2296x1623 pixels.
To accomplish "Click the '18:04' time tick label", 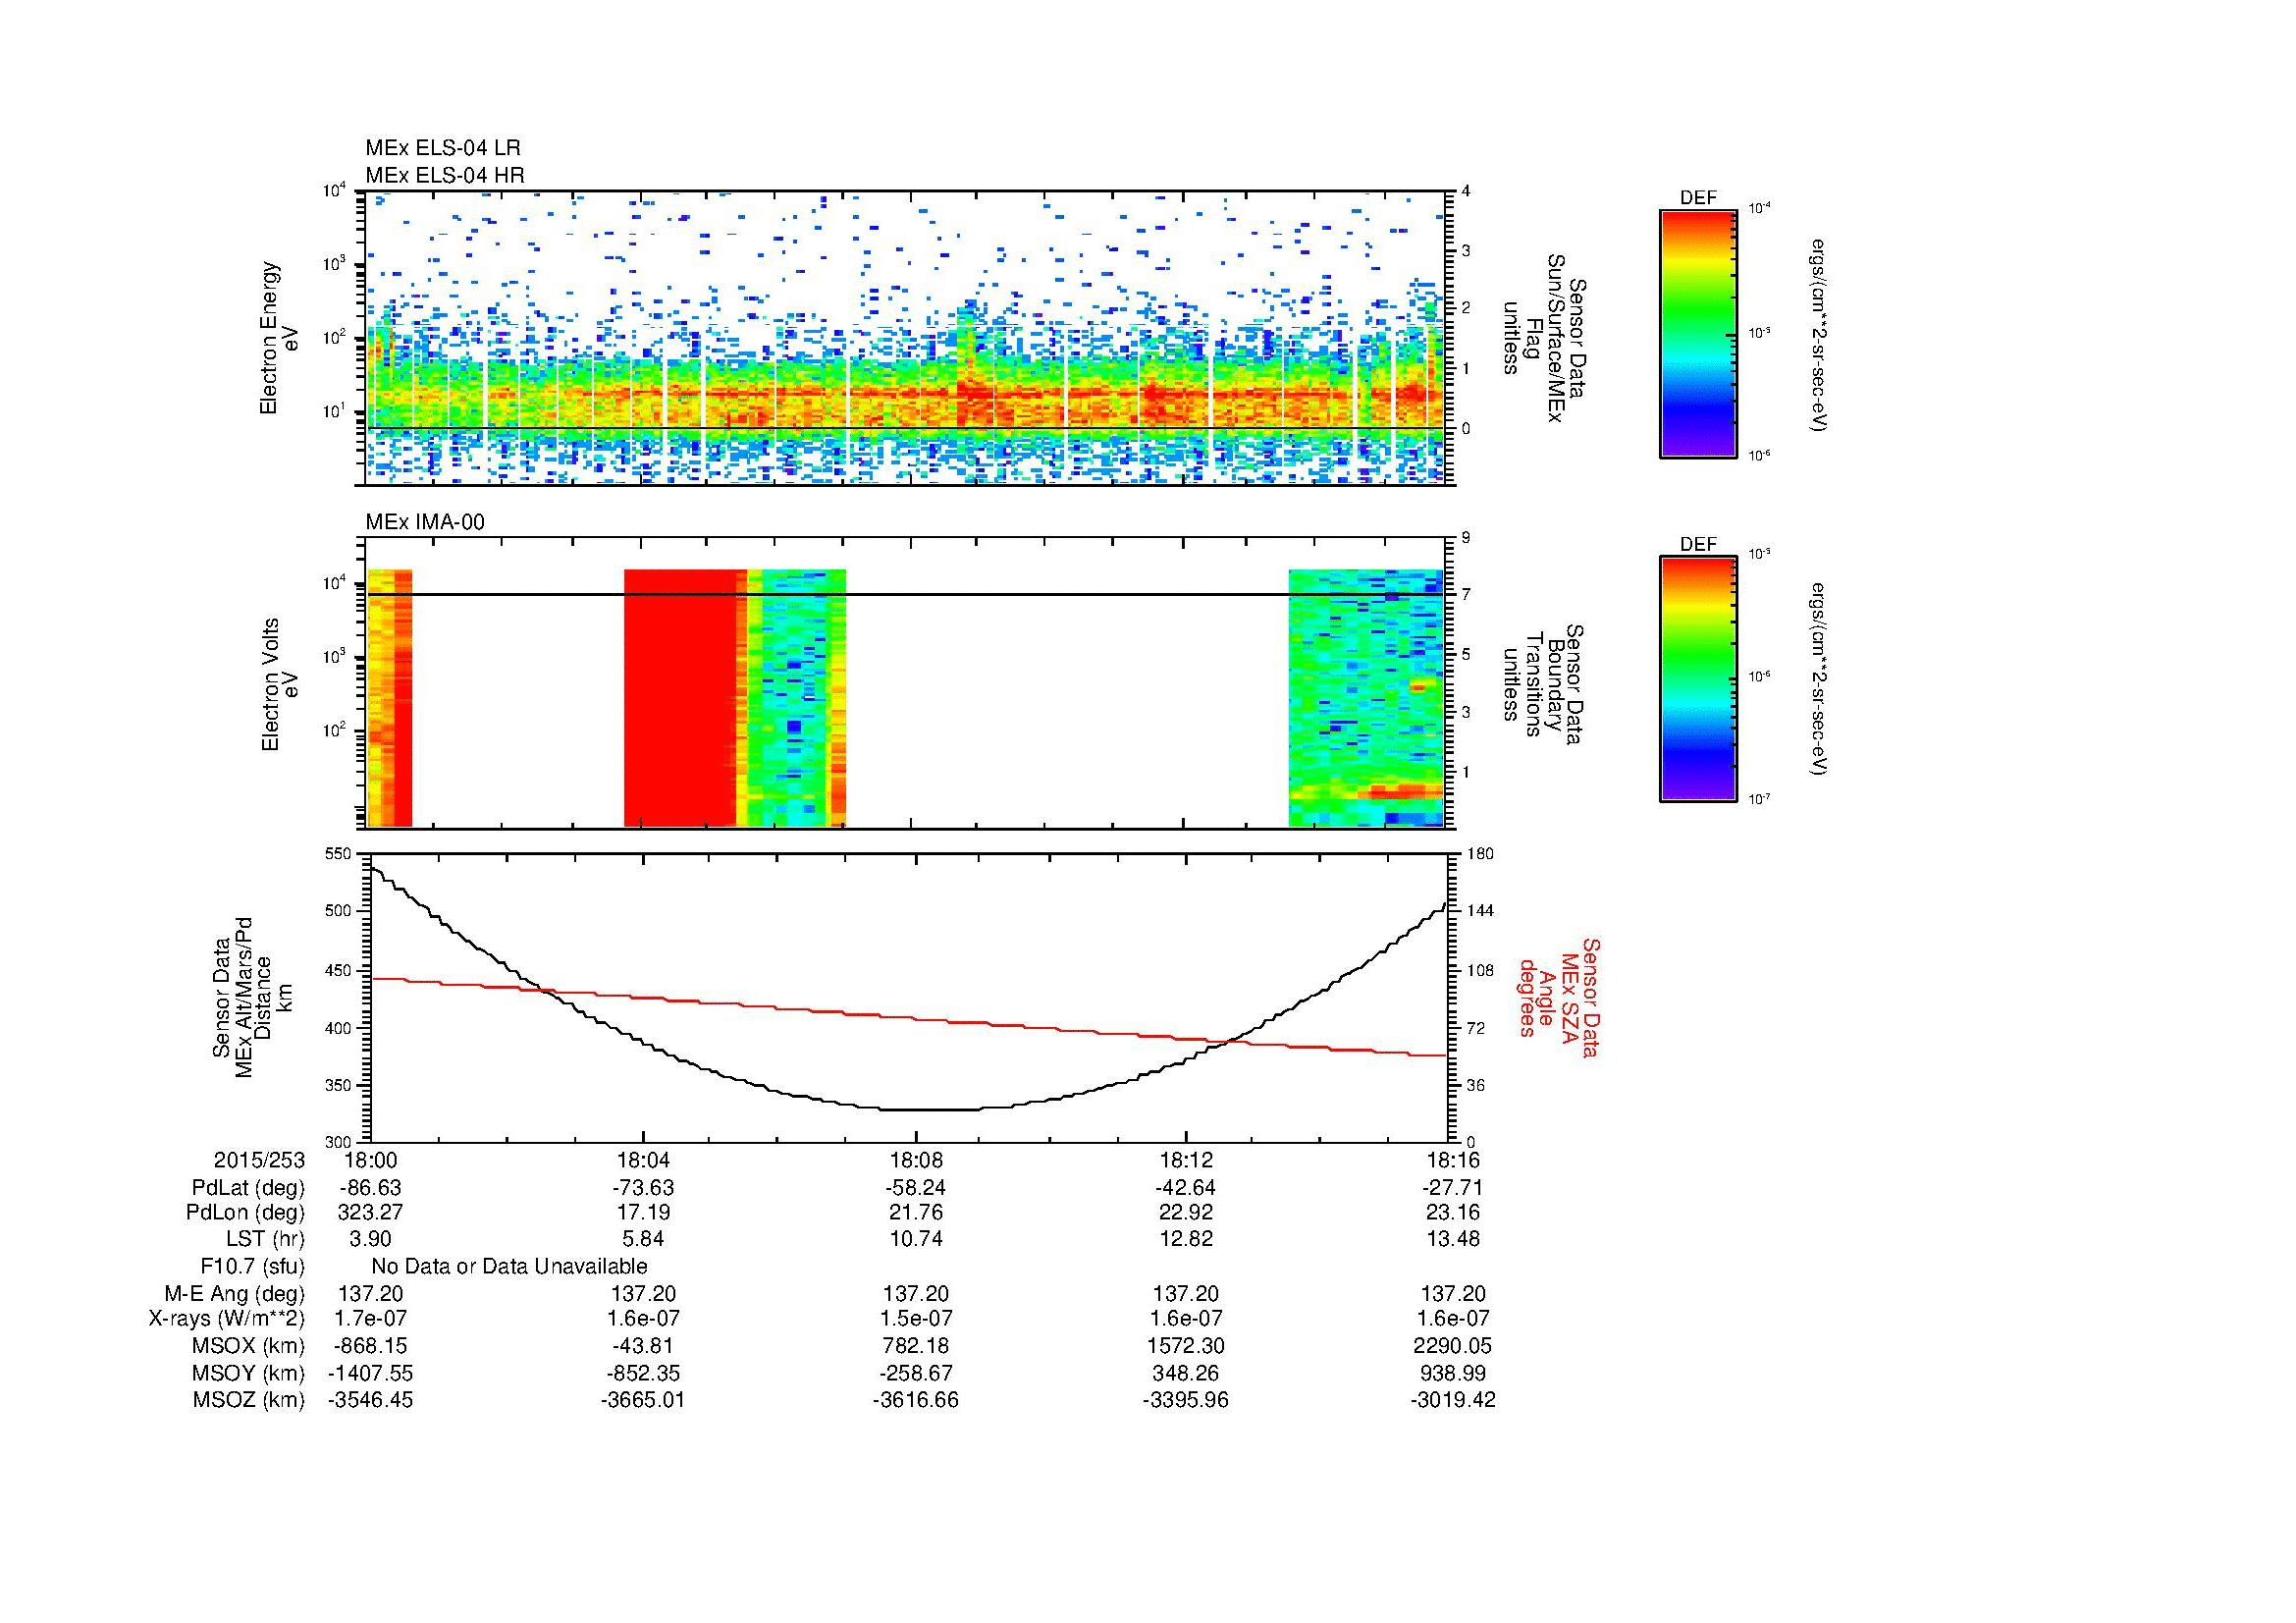I will tap(643, 1160).
